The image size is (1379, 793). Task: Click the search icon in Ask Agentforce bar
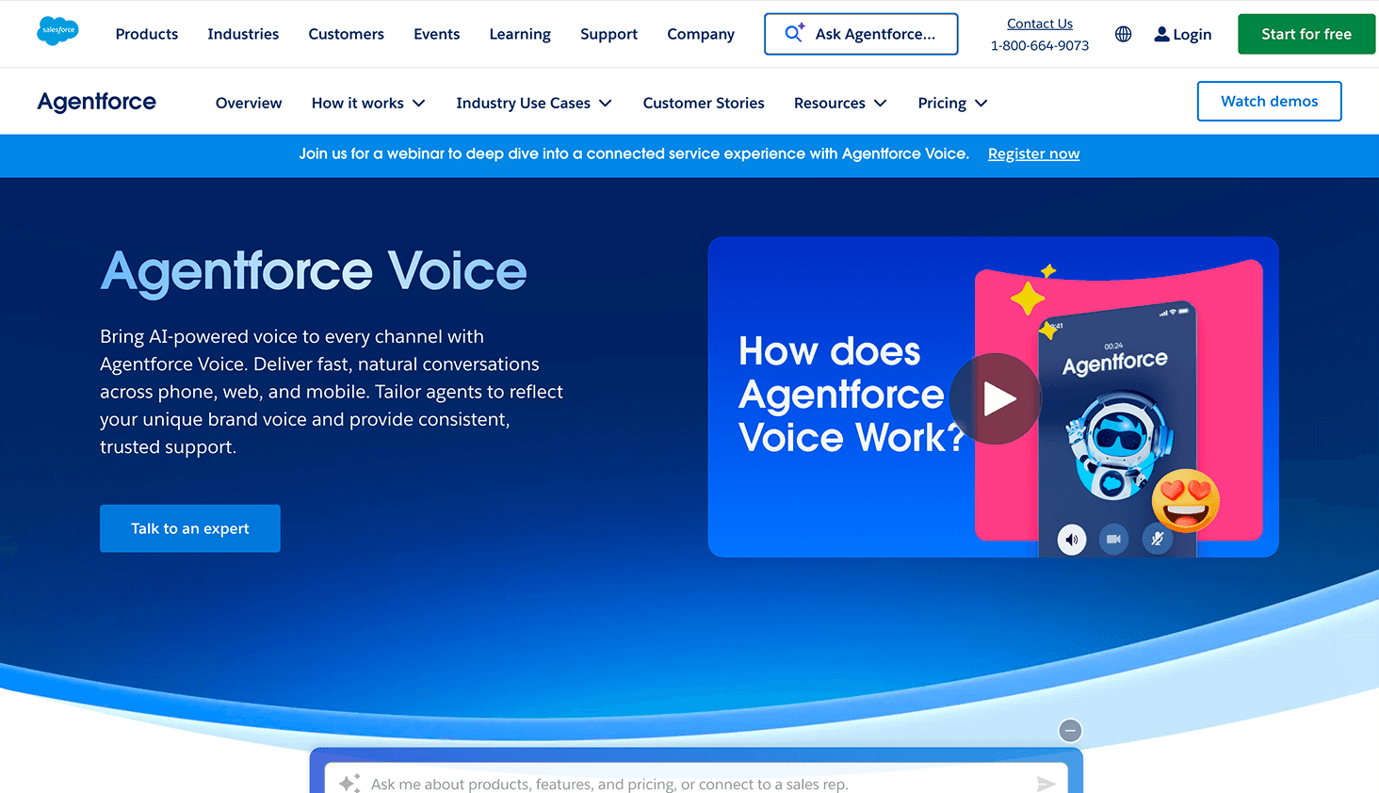(x=791, y=33)
